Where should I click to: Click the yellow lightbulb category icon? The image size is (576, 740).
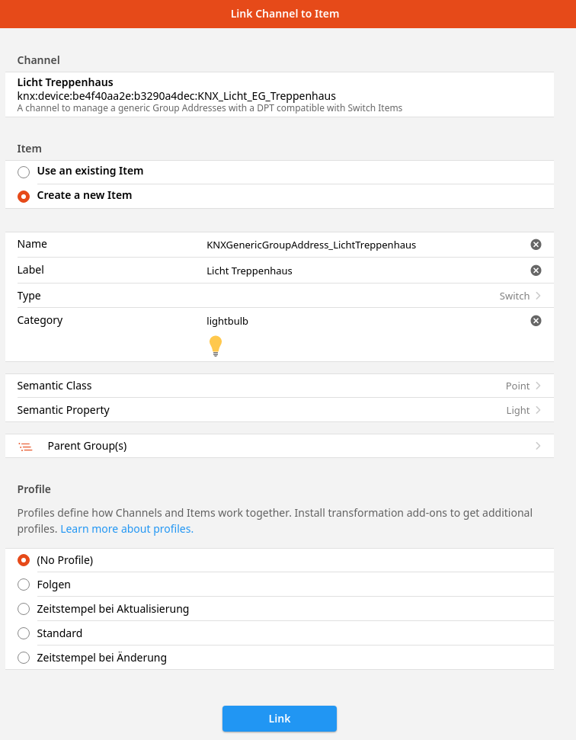(x=216, y=346)
